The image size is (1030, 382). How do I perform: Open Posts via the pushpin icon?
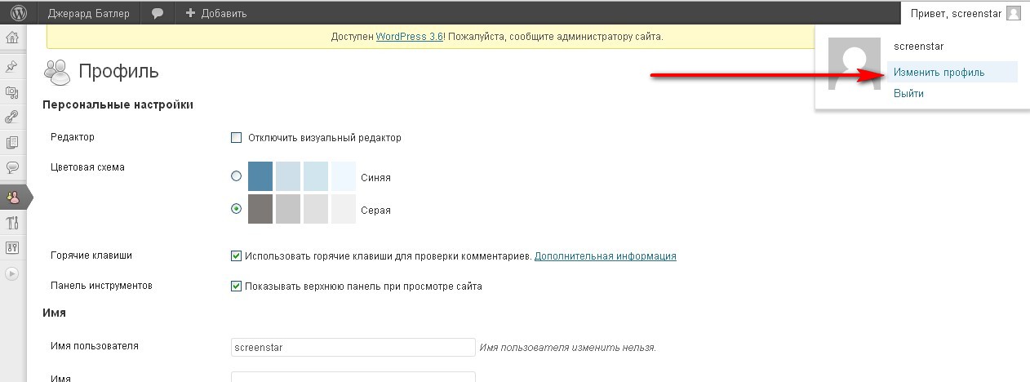12,67
